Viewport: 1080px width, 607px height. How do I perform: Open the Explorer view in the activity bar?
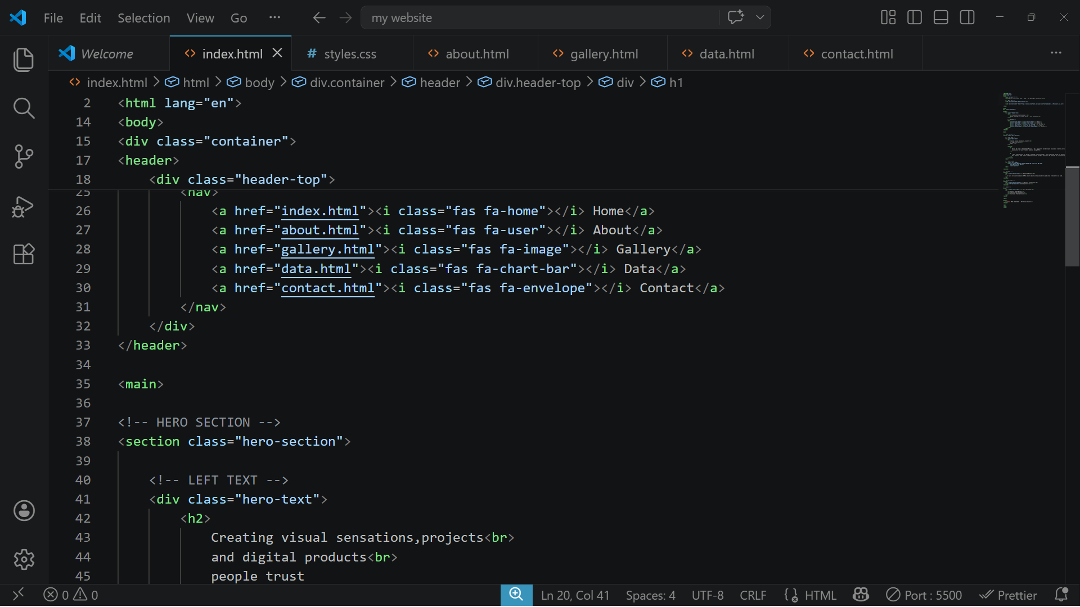click(x=23, y=60)
